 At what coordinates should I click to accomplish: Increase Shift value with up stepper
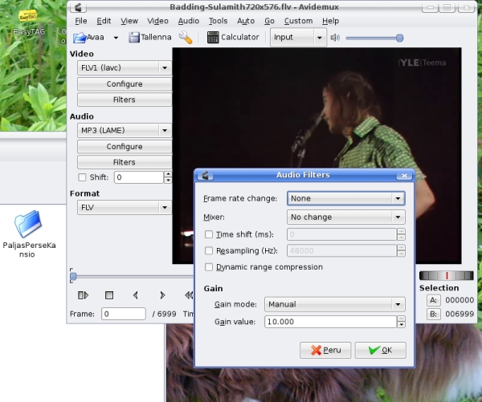point(168,174)
